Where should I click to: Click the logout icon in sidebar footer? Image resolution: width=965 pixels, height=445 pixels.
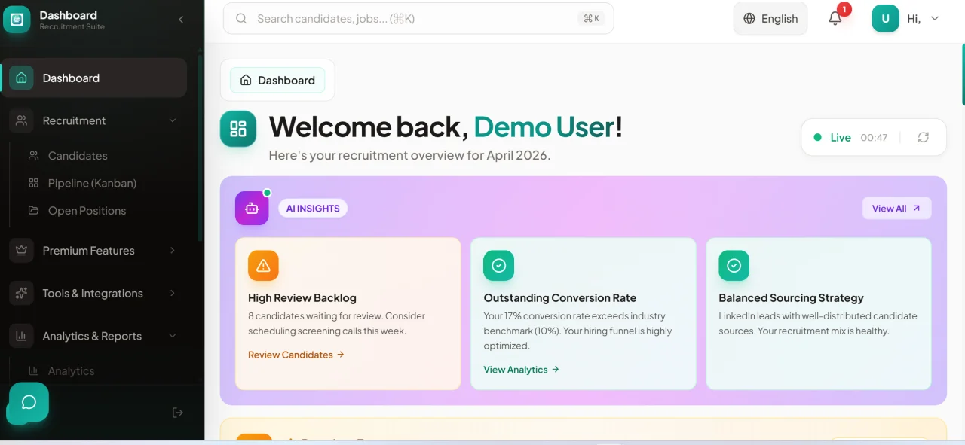178,413
